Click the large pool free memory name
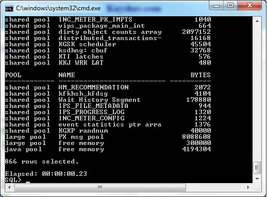Image resolution: width=267 pixels, height=197 pixels. click(81, 143)
